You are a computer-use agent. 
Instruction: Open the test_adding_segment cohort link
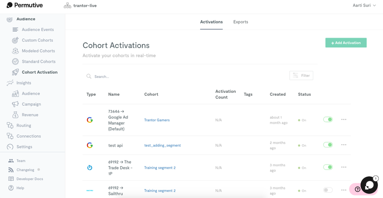[x=162, y=145]
